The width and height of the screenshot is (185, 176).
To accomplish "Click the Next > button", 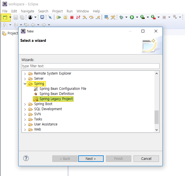I will point(91,159).
